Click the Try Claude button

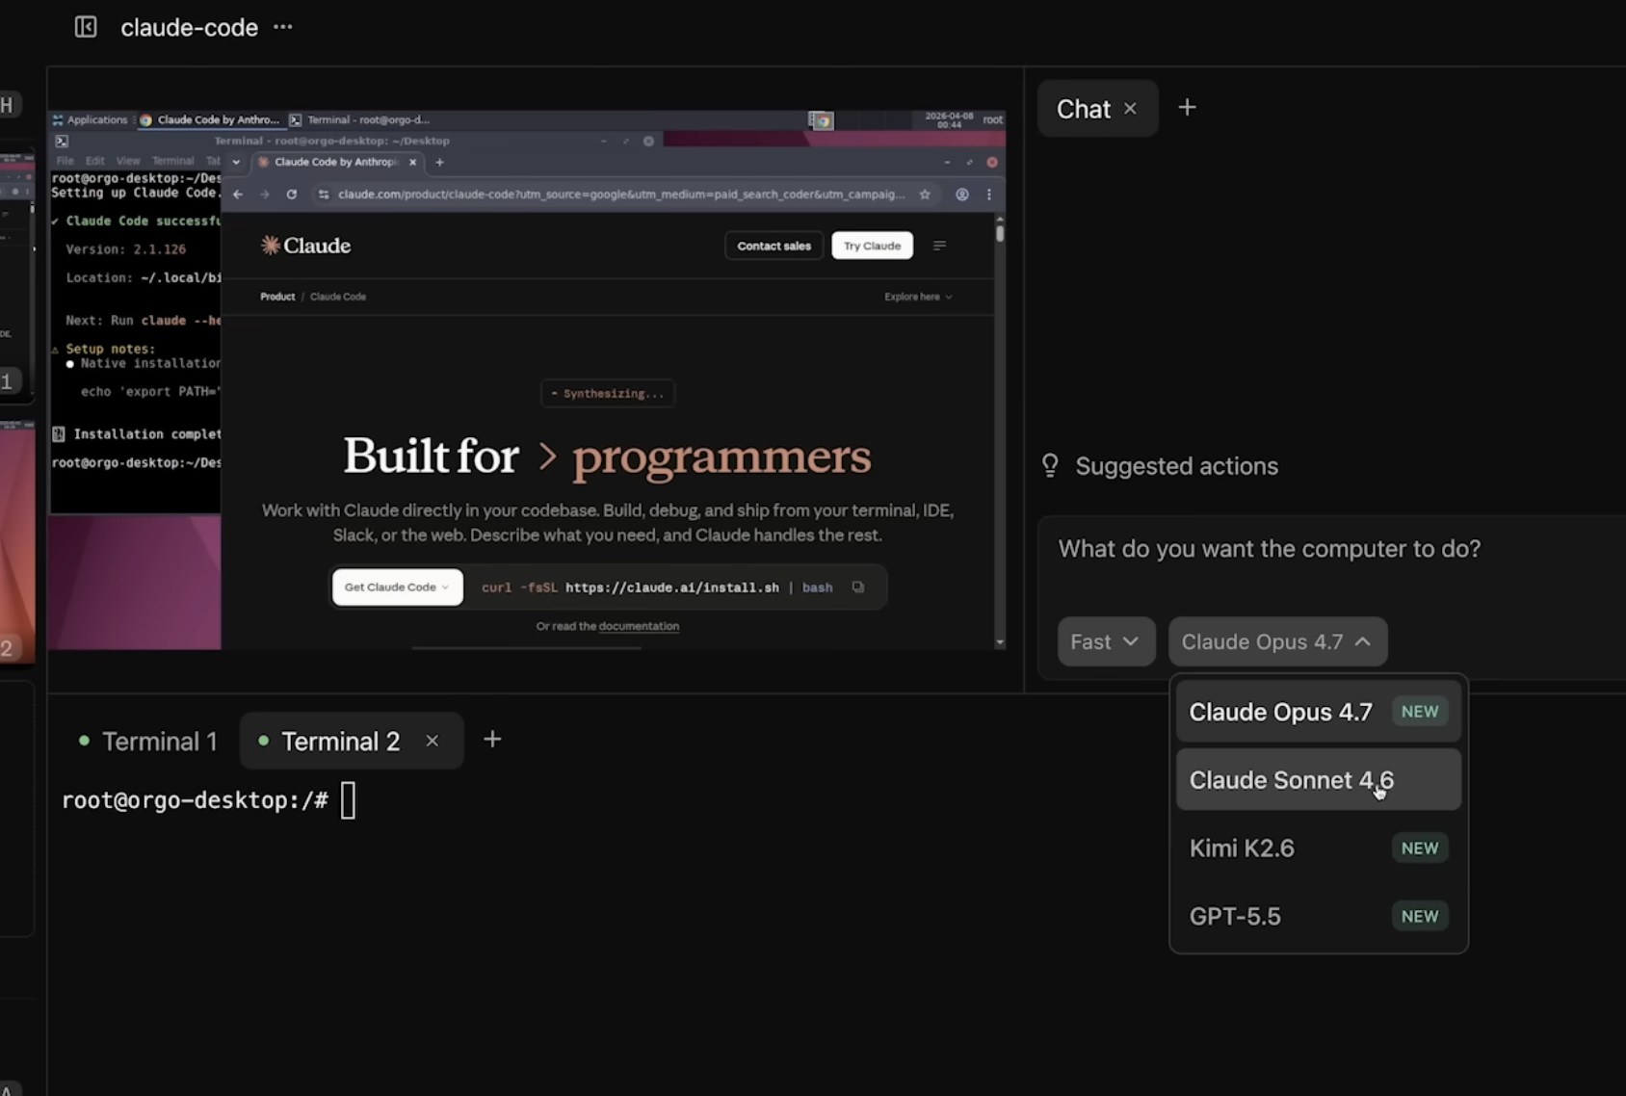coord(872,246)
